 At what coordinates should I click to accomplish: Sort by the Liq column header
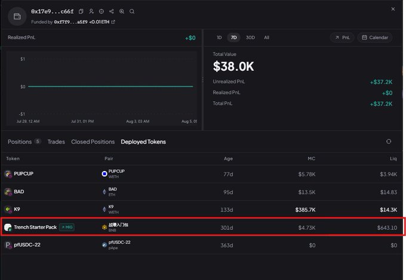point(393,158)
